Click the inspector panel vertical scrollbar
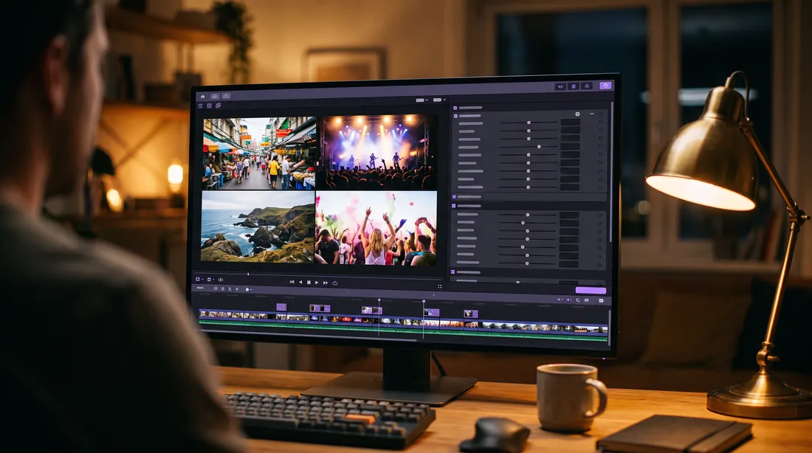The width and height of the screenshot is (812, 453). tap(610, 172)
